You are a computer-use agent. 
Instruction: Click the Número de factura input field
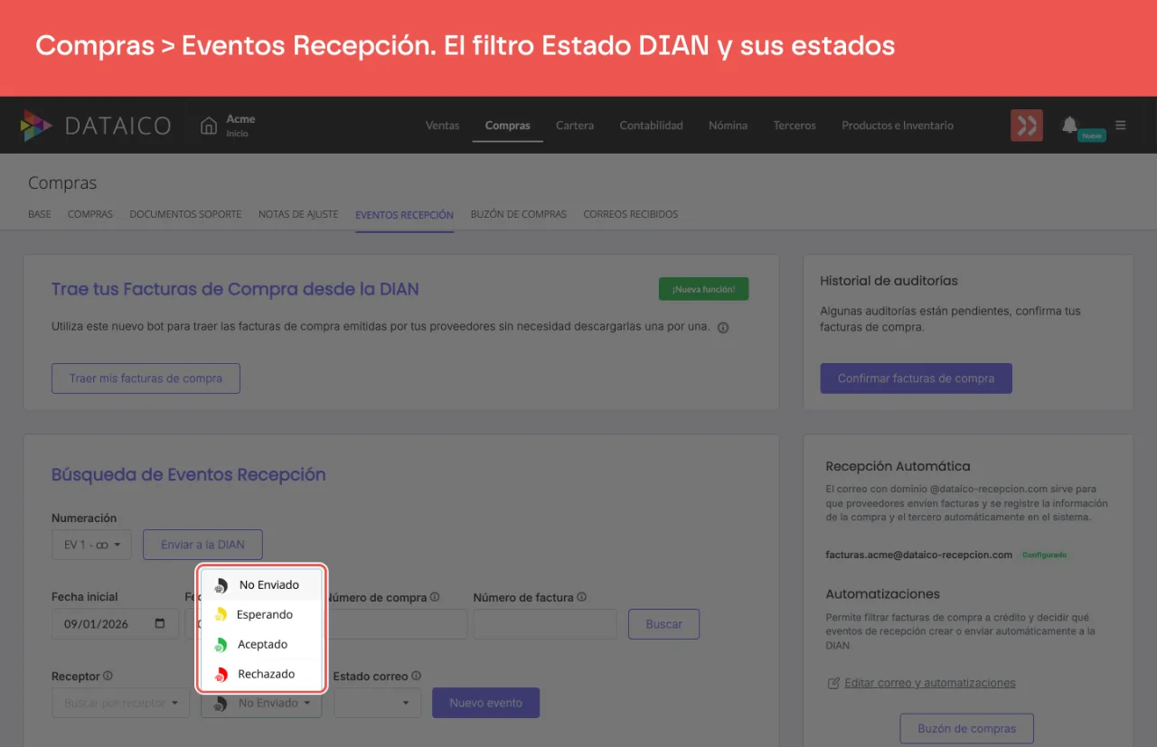(544, 624)
